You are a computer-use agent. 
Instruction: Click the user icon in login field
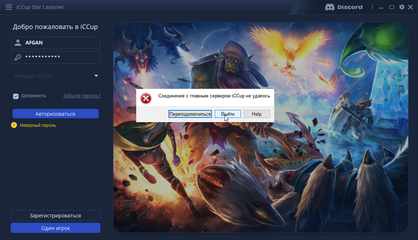coord(18,43)
